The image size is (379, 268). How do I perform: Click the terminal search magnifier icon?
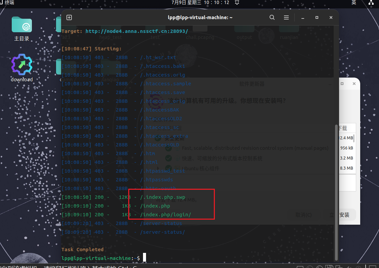(272, 17)
